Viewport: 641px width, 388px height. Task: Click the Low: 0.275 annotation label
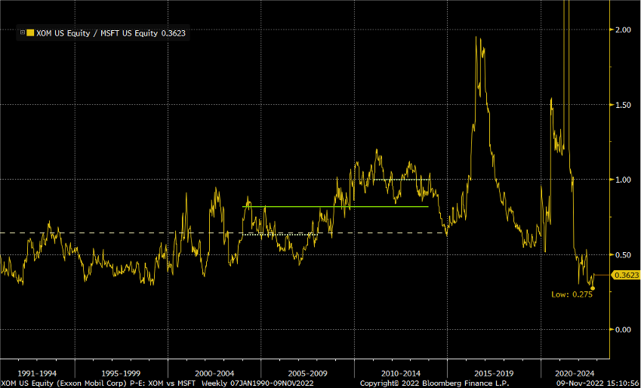pos(572,294)
